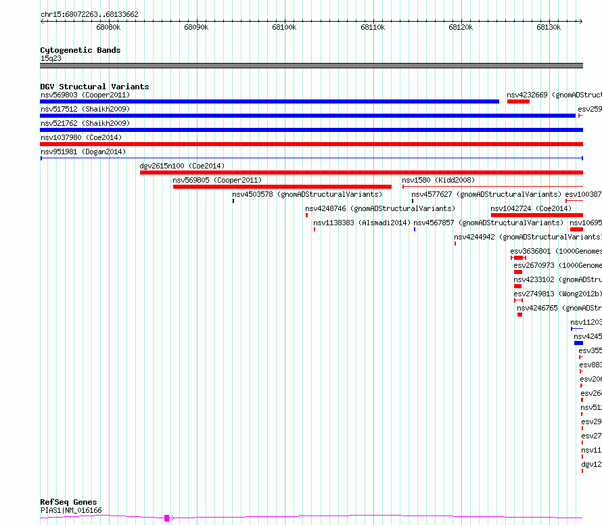Click the 68090k ruler tick label
The image size is (602, 525).
coord(196,27)
